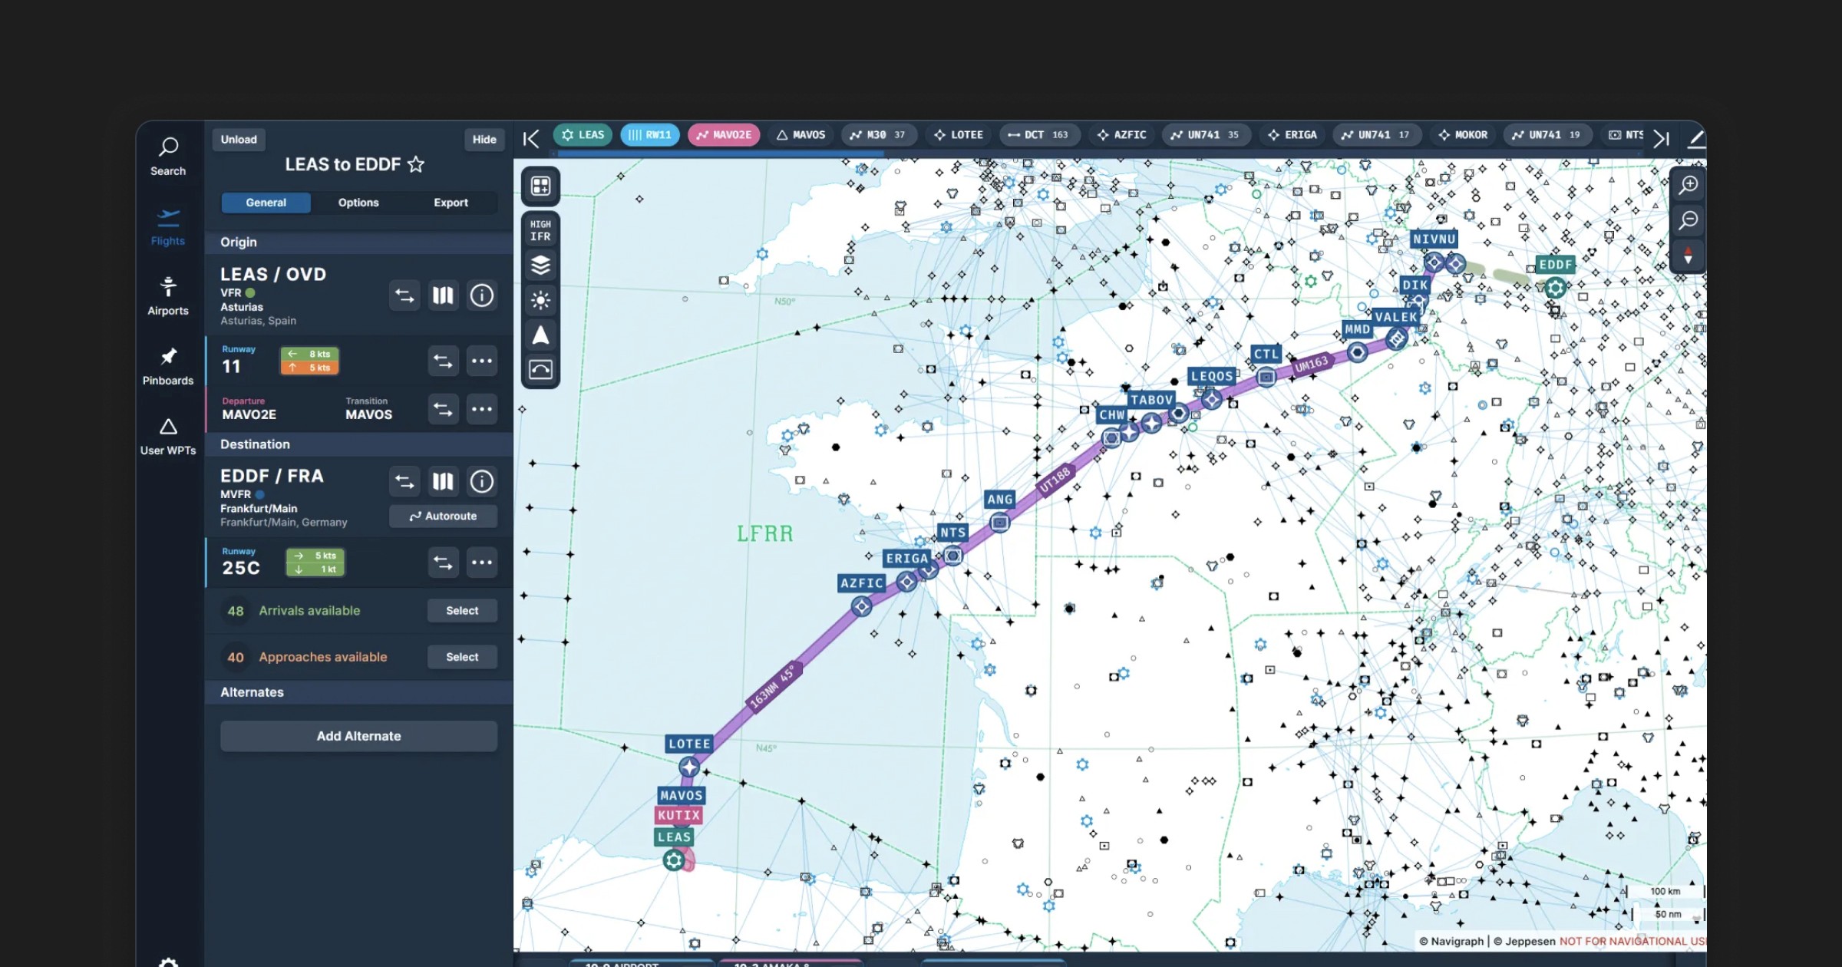Open departure MAVO2E more options menu
This screenshot has height=967, width=1842.
(481, 409)
